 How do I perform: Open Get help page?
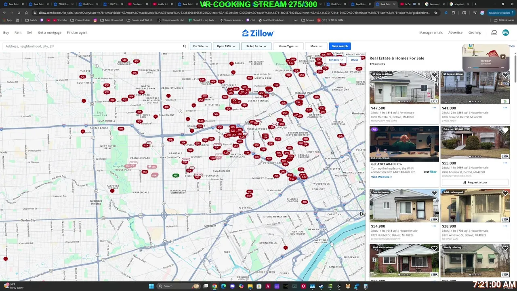coord(475,32)
